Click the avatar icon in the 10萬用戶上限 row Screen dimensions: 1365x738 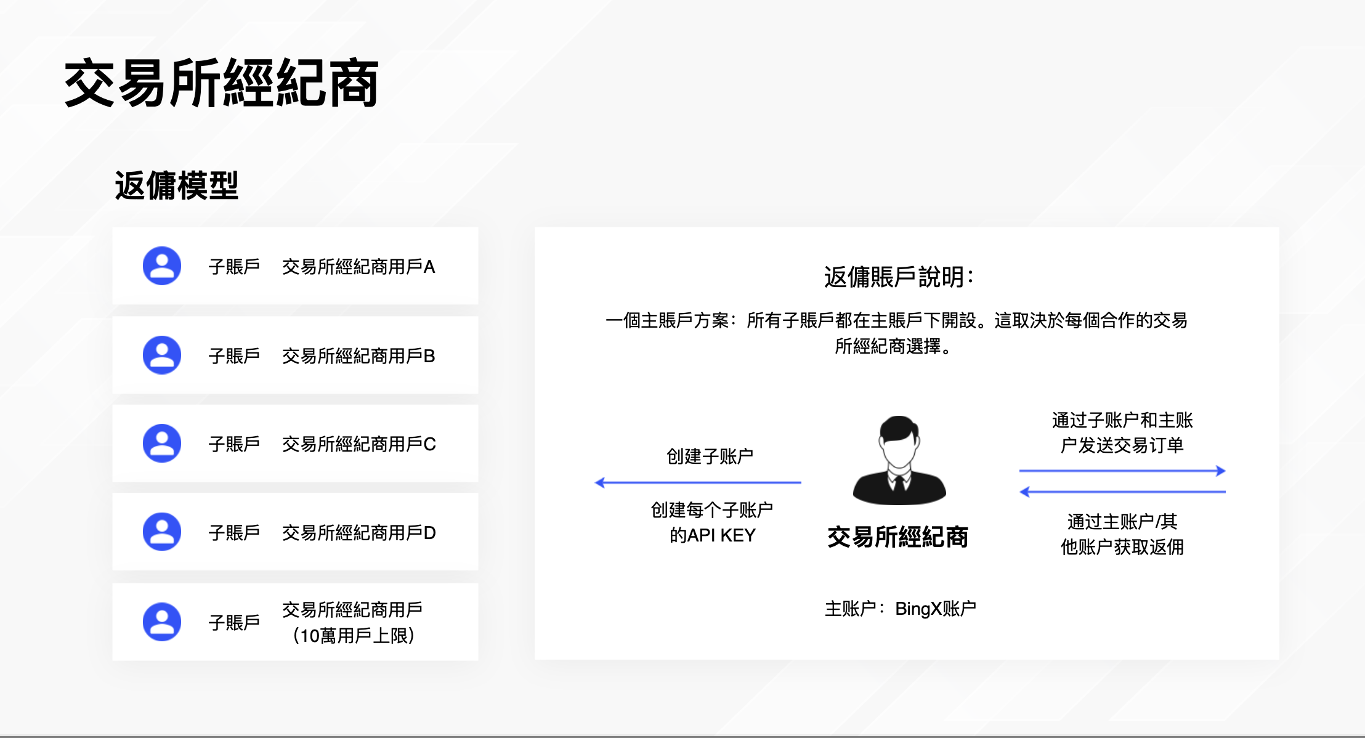[162, 622]
